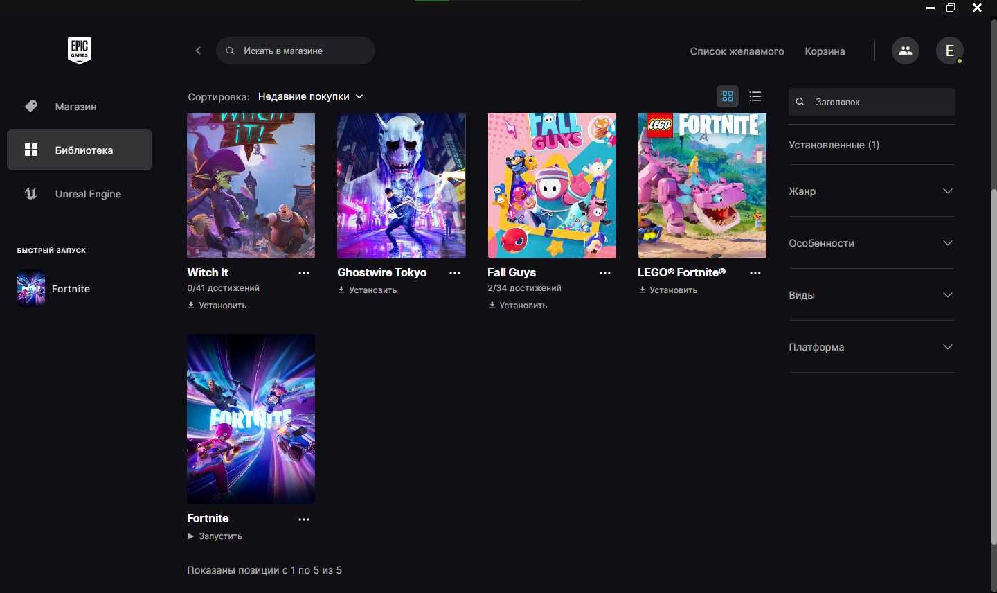Image resolution: width=997 pixels, height=593 pixels.
Task: Launch Fortnite via Запустить
Action: coord(215,536)
